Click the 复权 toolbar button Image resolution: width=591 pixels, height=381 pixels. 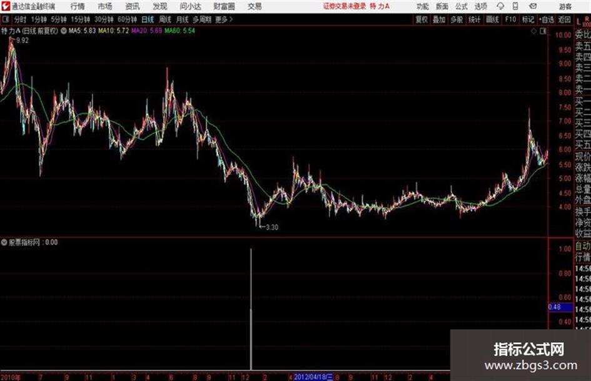[422, 19]
